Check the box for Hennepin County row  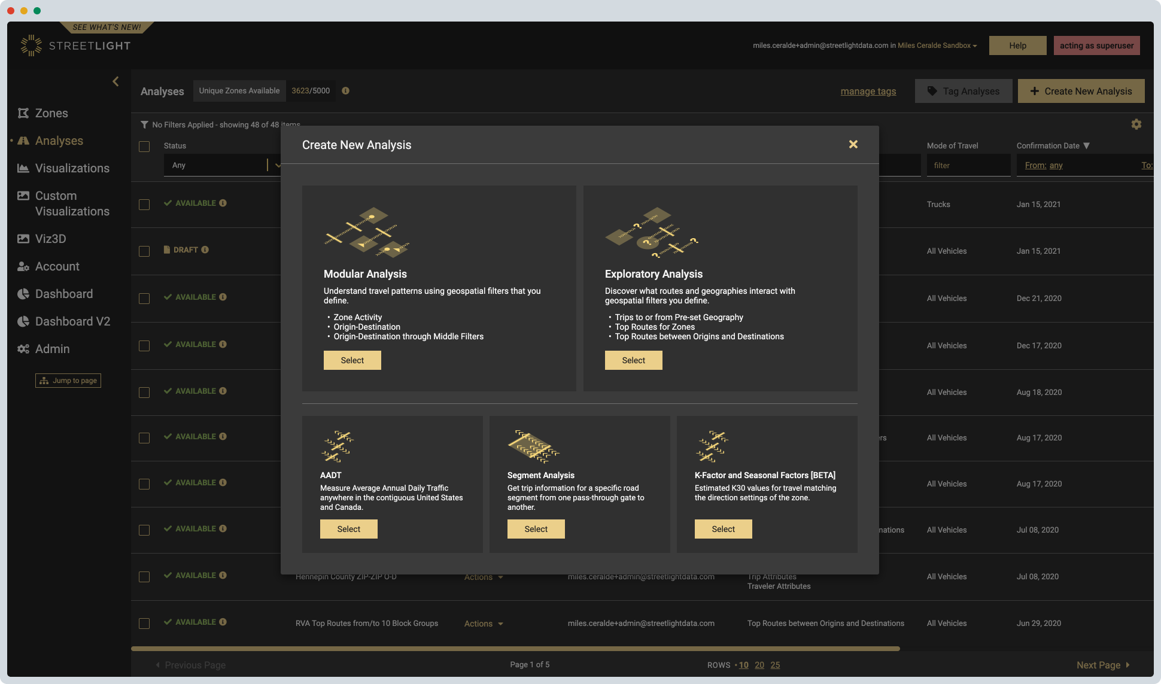144,577
